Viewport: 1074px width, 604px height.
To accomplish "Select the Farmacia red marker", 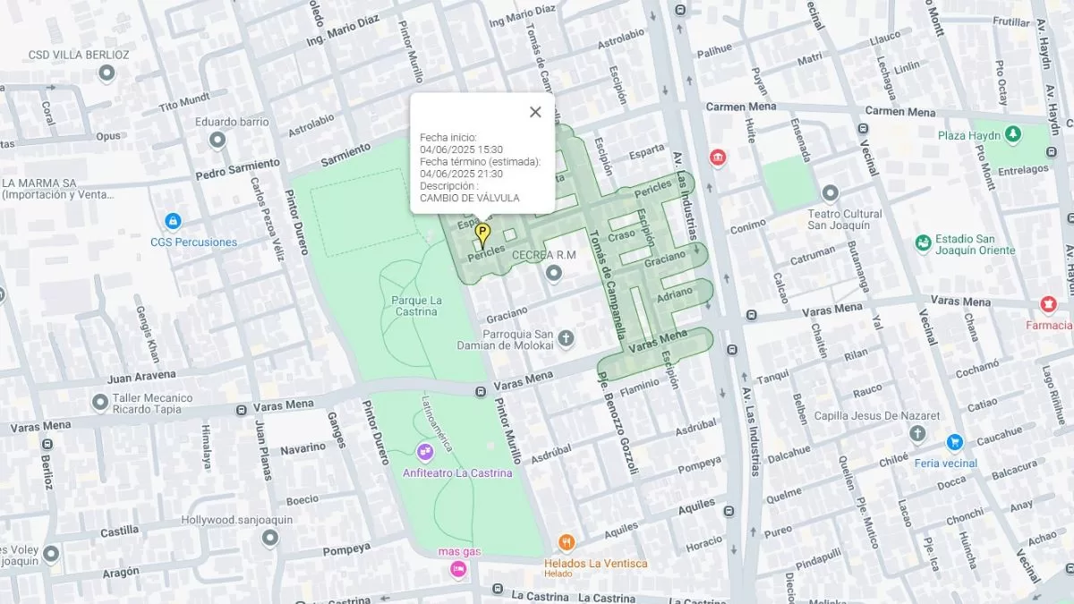I will 1048,305.
